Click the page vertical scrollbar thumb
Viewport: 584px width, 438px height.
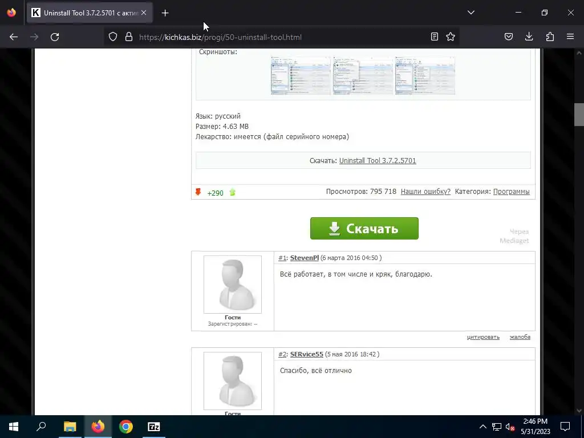point(579,115)
